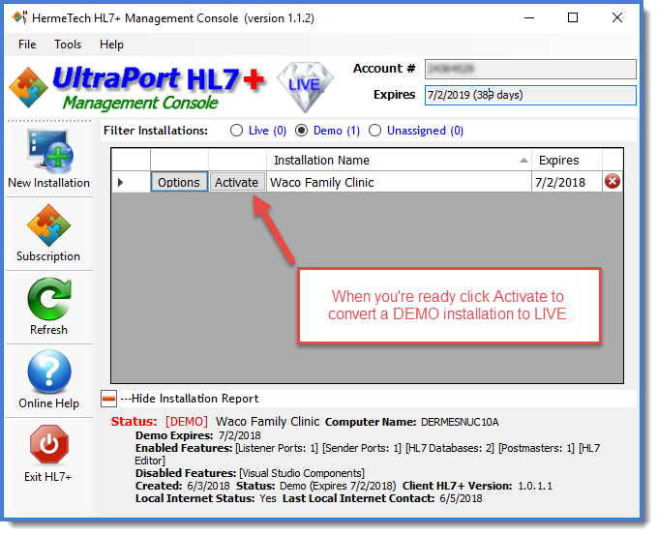Click the Expires column header
658x536 pixels.
click(x=567, y=161)
